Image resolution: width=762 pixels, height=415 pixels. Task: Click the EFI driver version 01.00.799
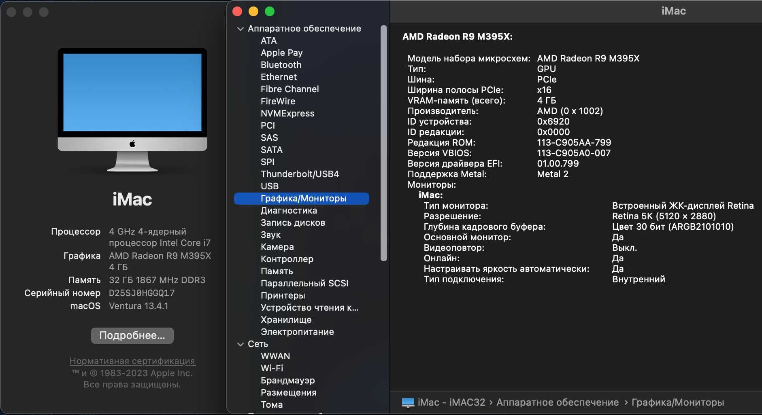[558, 164]
